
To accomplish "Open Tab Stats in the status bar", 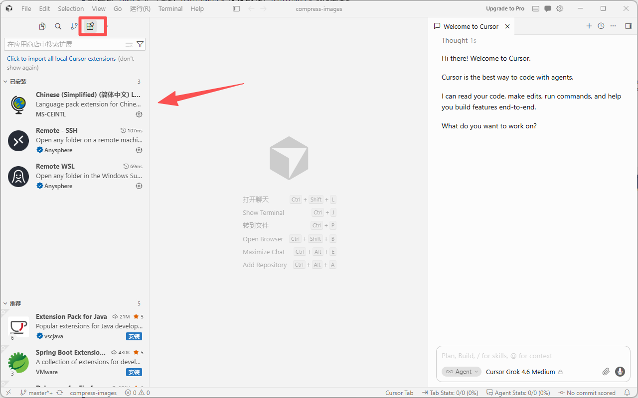I will (450, 393).
